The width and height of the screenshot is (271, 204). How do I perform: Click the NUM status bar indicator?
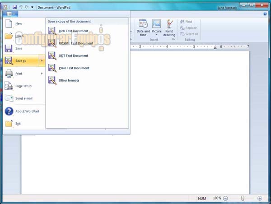click(202, 199)
